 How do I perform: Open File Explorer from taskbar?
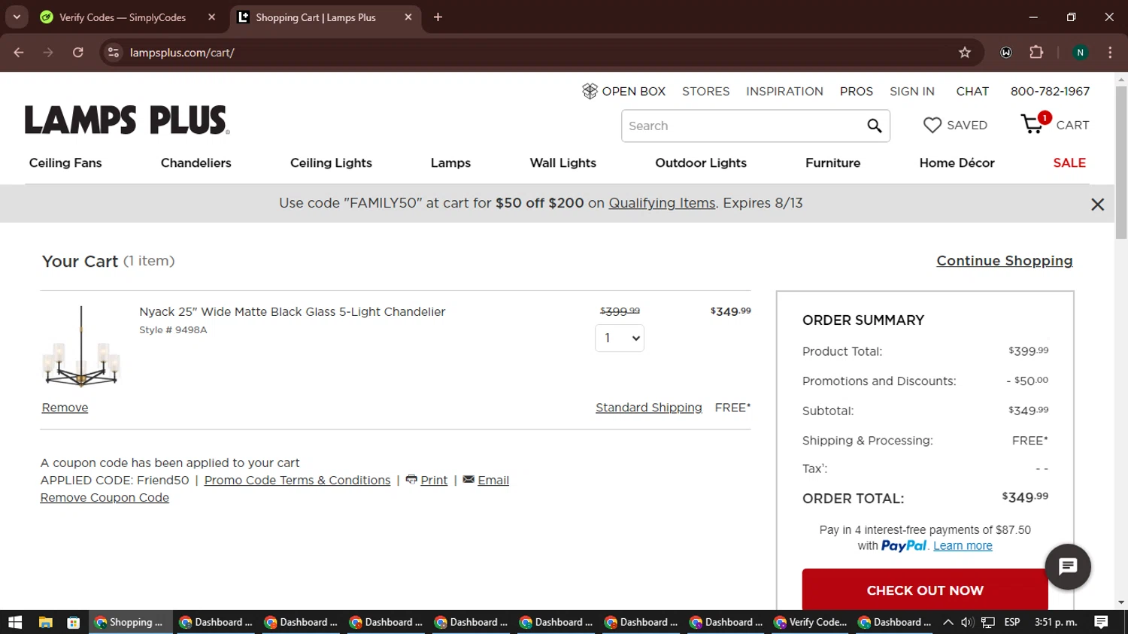46,622
